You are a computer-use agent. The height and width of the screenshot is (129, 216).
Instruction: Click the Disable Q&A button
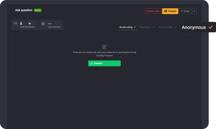pyautogui.click(x=153, y=11)
